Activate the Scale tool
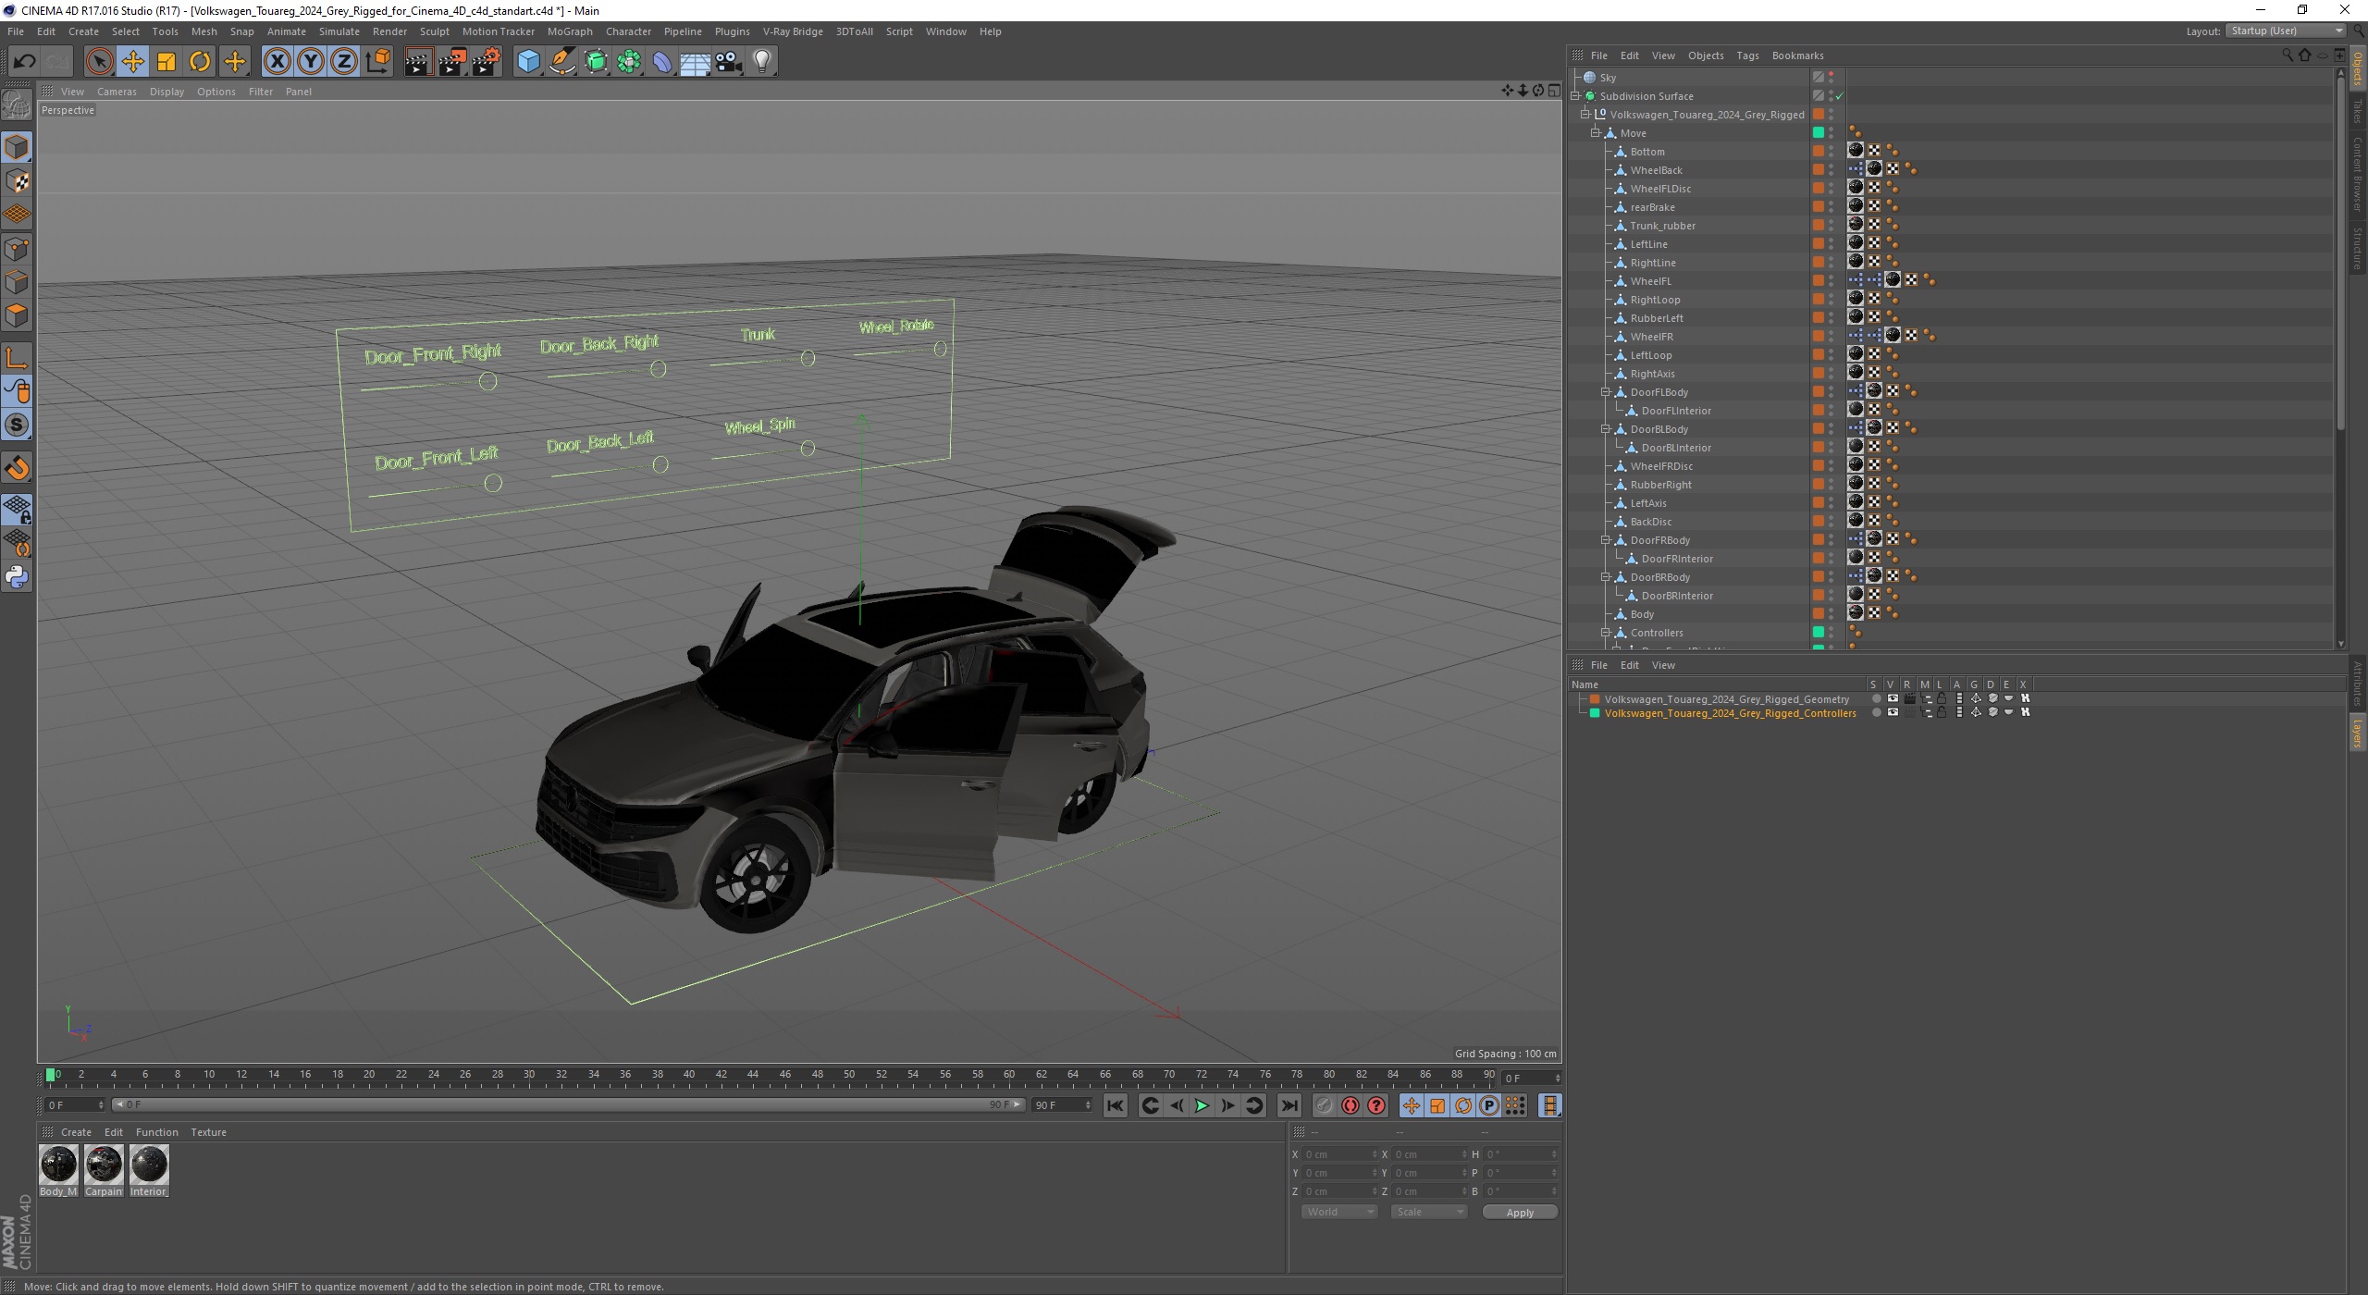Viewport: 2368px width, 1295px height. coord(166,62)
